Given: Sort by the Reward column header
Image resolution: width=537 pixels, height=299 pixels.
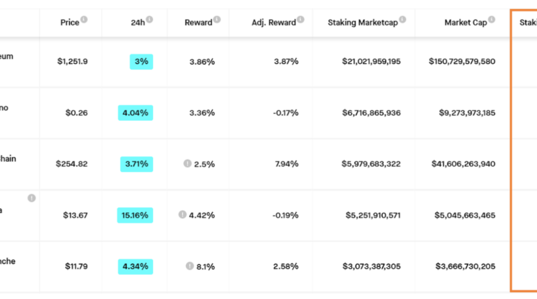Looking at the screenshot, I should (198, 22).
